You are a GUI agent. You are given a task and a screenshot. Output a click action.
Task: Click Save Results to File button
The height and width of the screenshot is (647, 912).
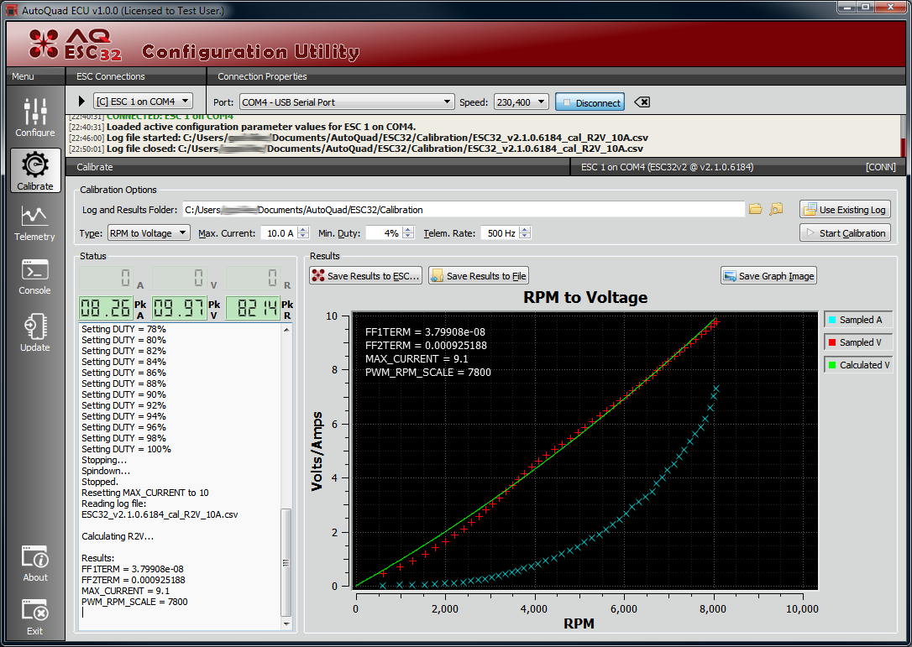click(479, 276)
